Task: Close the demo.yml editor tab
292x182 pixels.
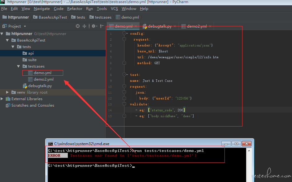Action: 136,26
